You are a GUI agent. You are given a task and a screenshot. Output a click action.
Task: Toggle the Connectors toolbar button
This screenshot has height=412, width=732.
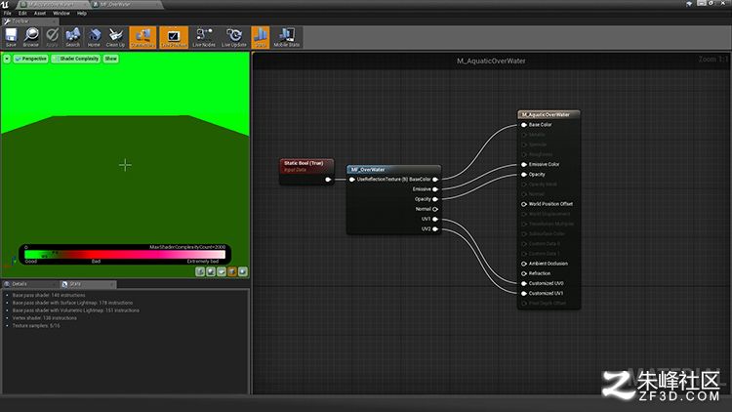142,37
